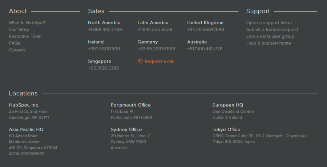Click the phone icon beside Request a call
Screen dimensions: 327x167
pos(140,61)
